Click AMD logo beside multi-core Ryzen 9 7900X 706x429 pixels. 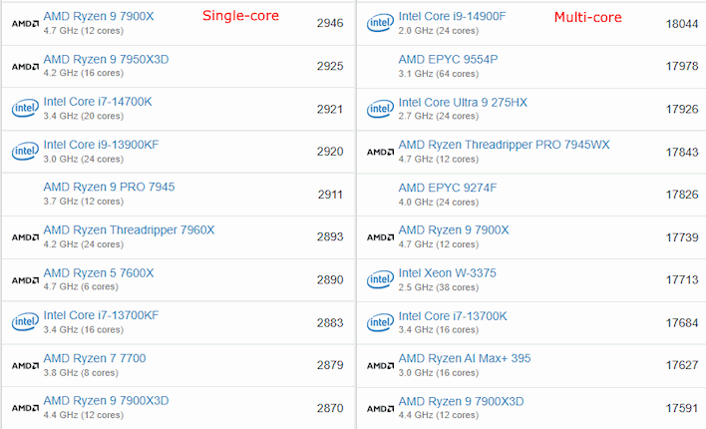(381, 237)
